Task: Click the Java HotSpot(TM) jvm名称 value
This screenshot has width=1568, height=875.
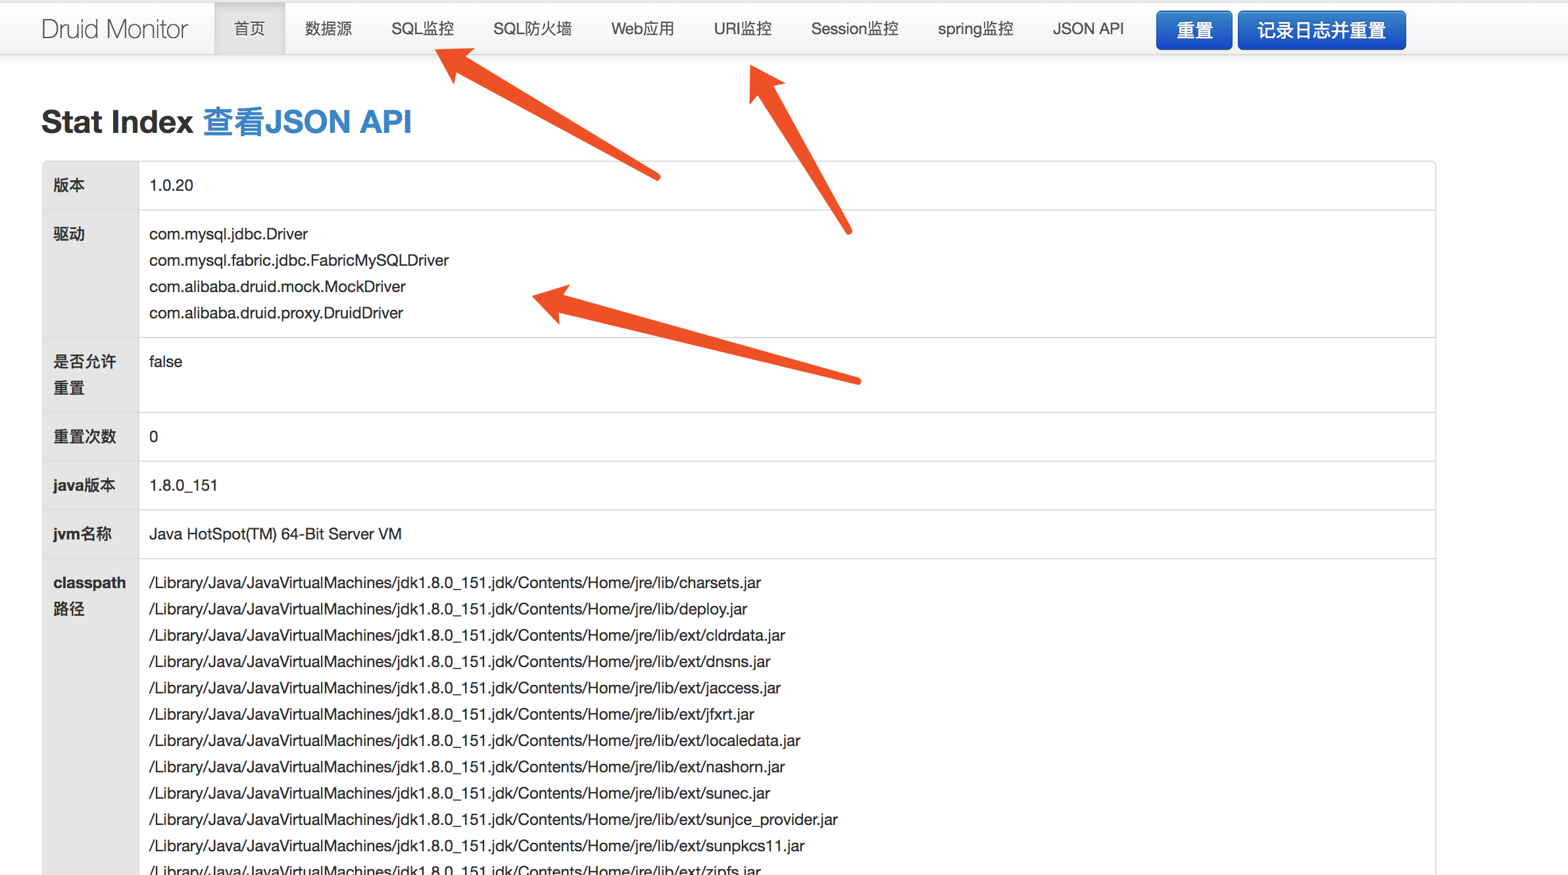Action: [275, 534]
